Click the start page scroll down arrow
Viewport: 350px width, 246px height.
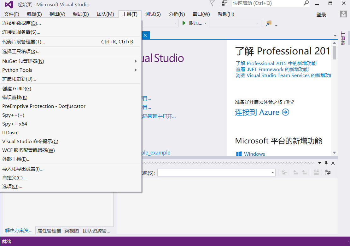(x=334, y=153)
